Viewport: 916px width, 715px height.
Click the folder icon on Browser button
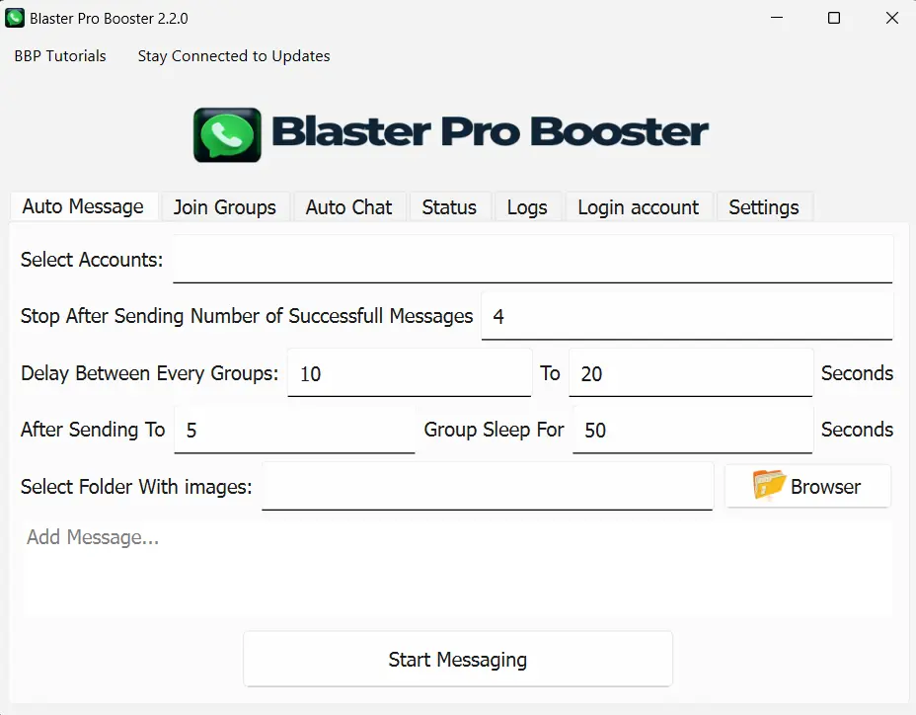768,486
